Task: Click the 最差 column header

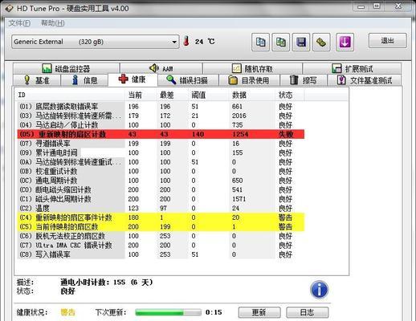Action: pos(173,95)
